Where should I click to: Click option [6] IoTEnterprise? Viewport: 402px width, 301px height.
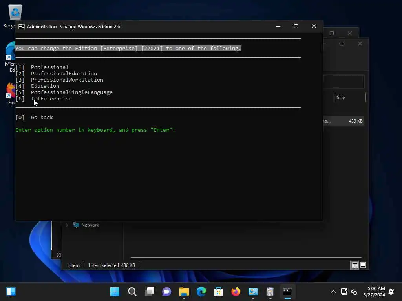click(44, 99)
